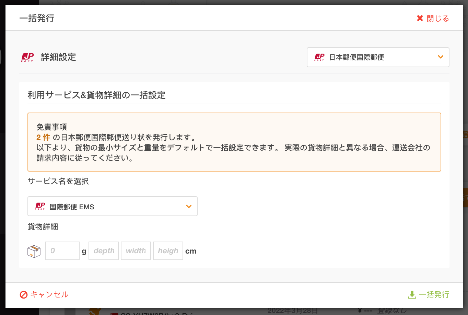Image resolution: width=468 pixels, height=315 pixels.
Task: Click the red cancel circle icon
Action: 24,295
